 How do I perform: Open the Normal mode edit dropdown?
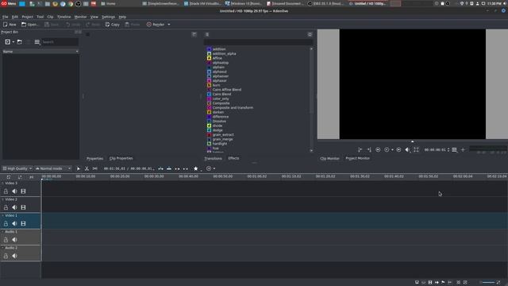pos(53,168)
